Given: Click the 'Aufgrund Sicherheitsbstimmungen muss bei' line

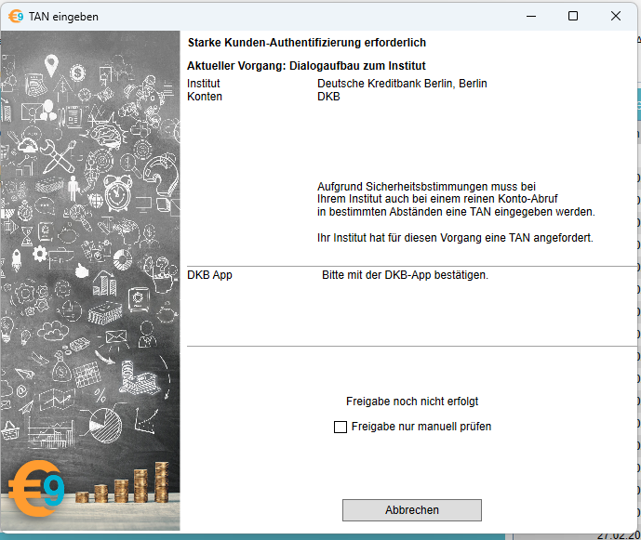Looking at the screenshot, I should click(426, 187).
